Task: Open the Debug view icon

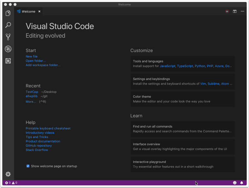Action: coord(8,49)
